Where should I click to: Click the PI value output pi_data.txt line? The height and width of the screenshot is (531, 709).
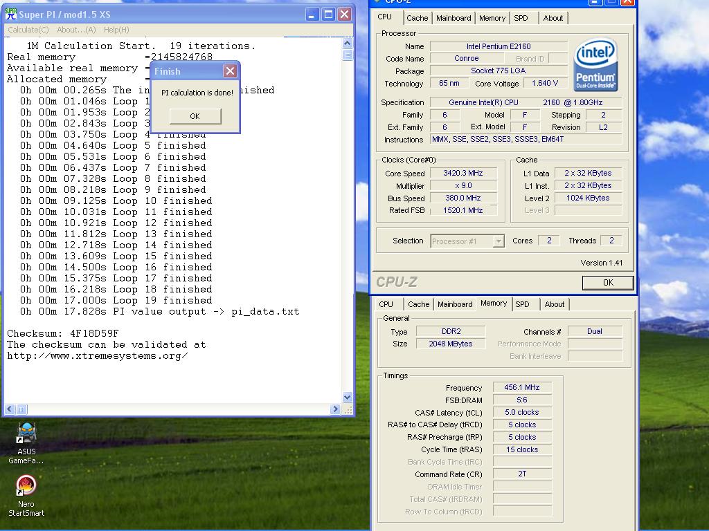coord(160,312)
